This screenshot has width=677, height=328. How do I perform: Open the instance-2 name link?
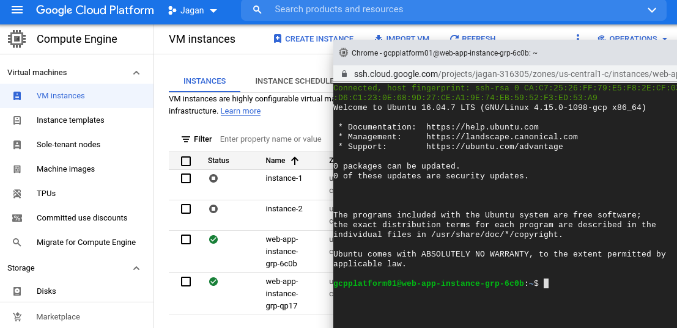pyautogui.click(x=284, y=209)
